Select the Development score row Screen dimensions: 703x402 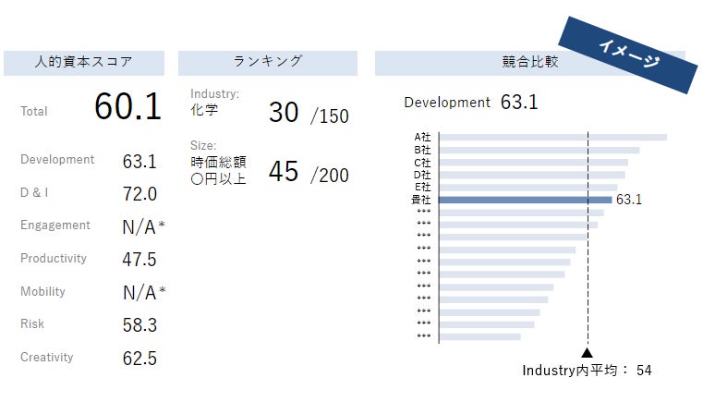click(89, 161)
